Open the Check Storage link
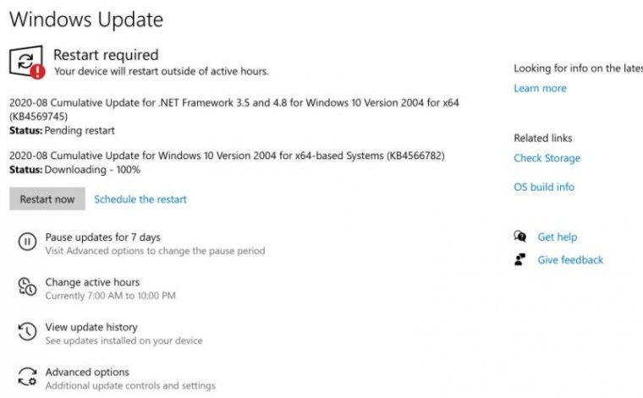643x398 pixels. click(x=547, y=158)
